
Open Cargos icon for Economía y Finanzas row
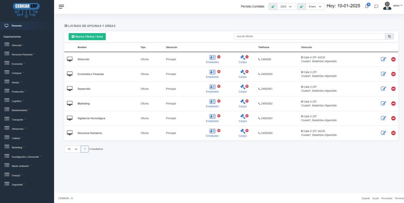tap(243, 72)
